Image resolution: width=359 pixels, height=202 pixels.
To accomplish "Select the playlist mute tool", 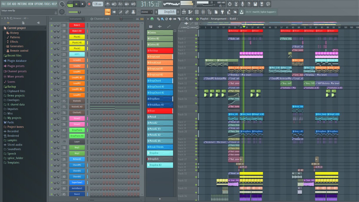I will coord(171,19).
